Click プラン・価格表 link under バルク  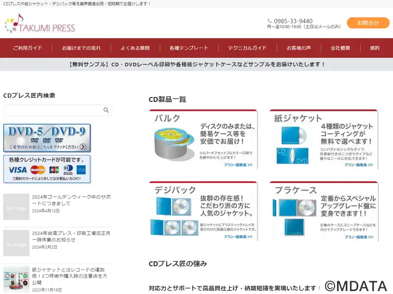(238, 165)
